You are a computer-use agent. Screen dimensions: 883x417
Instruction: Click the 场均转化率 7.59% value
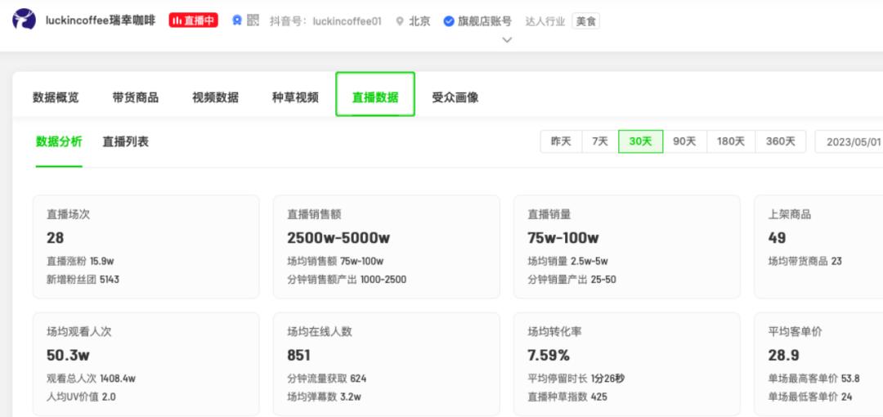[549, 355]
